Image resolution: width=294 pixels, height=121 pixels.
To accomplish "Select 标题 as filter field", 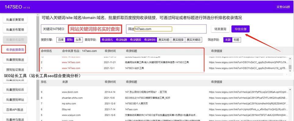I will tap(237, 40).
